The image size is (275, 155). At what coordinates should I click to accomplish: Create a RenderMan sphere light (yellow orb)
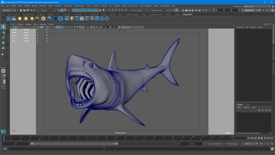tap(20, 19)
